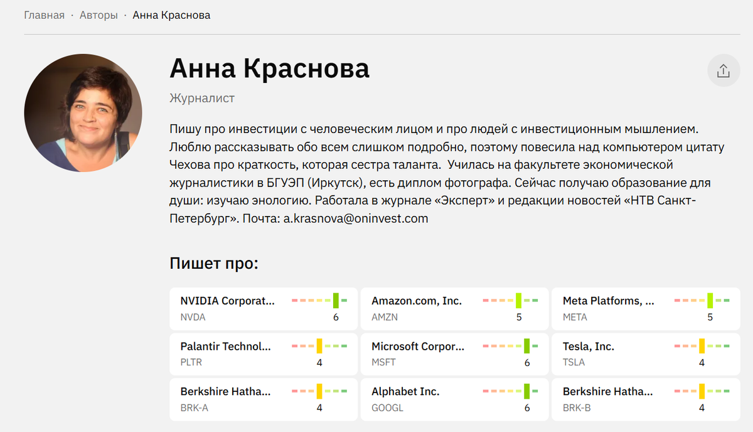
Task: Click the Tesla rating scale indicator
Action: click(x=702, y=346)
